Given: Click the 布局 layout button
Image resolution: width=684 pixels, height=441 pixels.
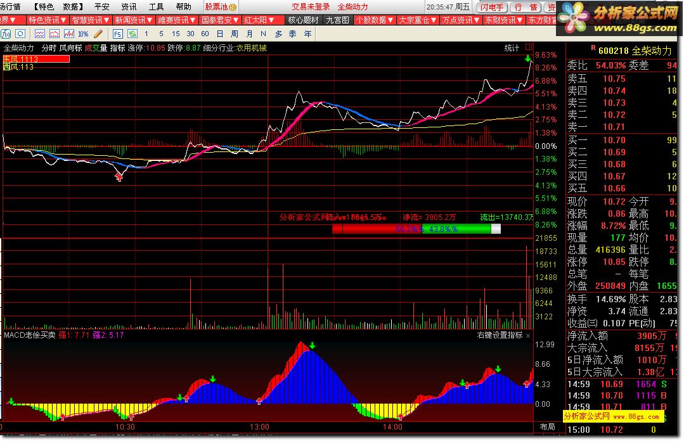Looking at the screenshot, I should pos(547,426).
